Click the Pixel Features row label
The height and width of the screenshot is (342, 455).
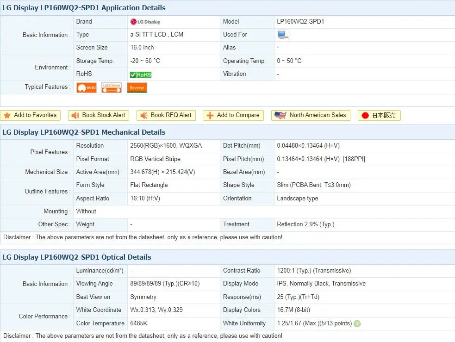pyautogui.click(x=50, y=152)
